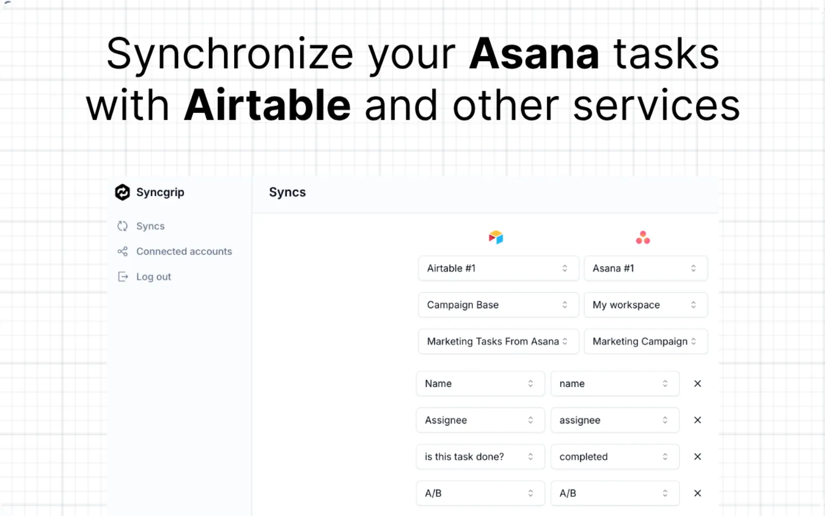
Task: Click the Log out link
Action: point(153,277)
